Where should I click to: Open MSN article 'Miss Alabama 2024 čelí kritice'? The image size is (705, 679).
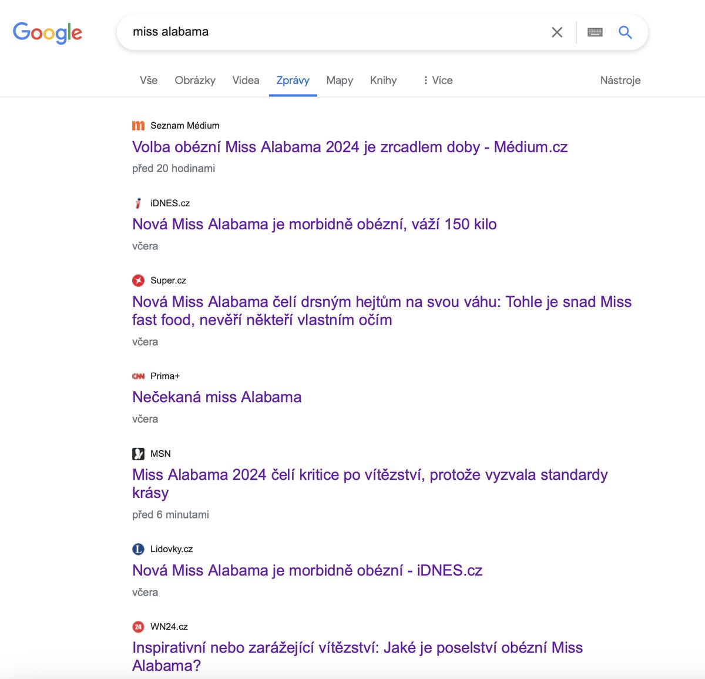click(370, 483)
